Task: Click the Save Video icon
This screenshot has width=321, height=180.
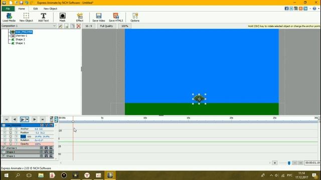Action: point(98,17)
